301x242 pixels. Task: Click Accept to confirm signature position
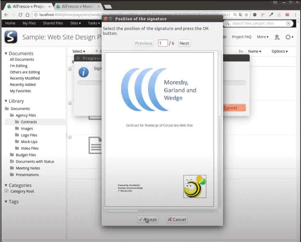147,219
